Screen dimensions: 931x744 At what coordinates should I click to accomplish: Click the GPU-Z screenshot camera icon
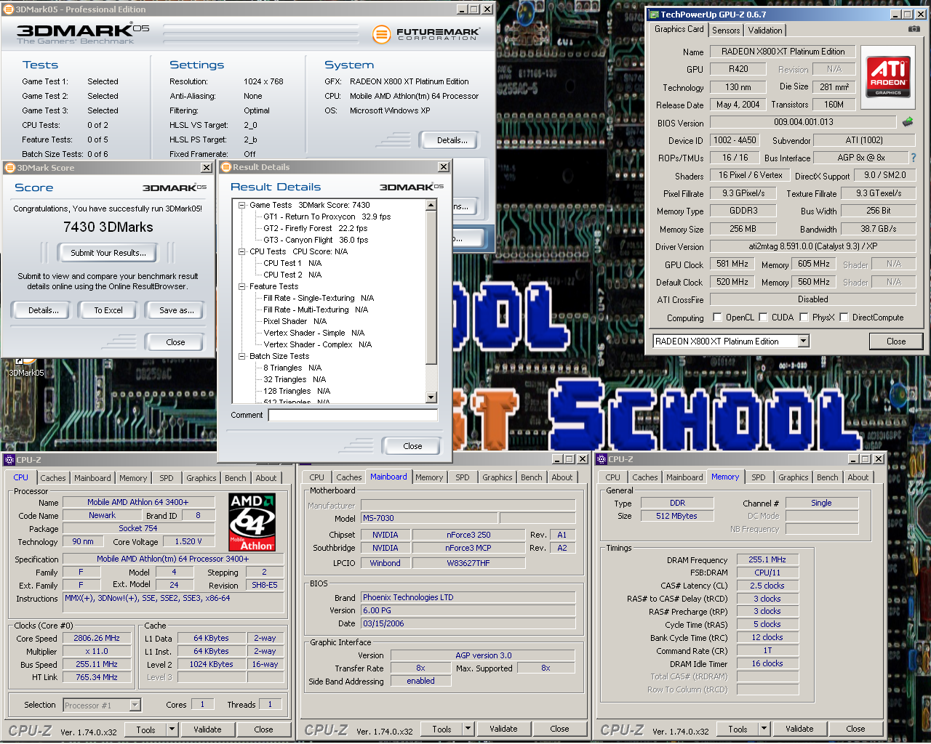[x=914, y=29]
